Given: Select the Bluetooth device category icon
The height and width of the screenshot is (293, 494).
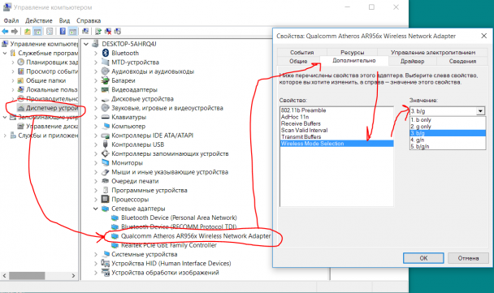Looking at the screenshot, I should 106,53.
